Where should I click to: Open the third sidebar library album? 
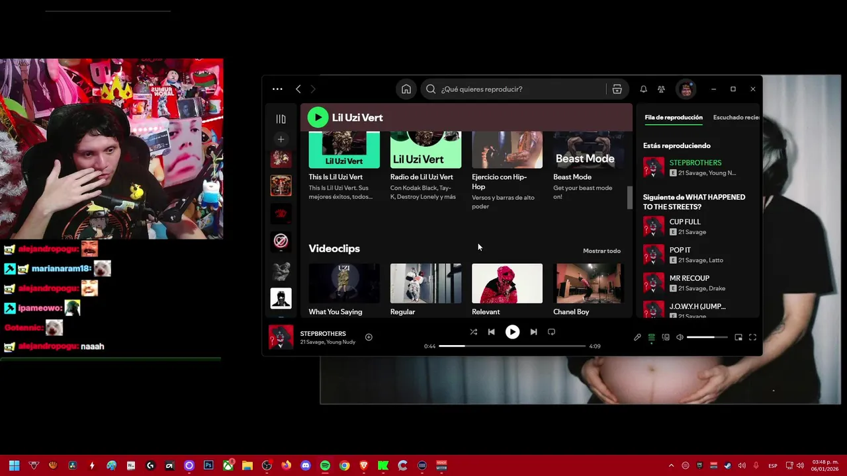click(x=281, y=213)
